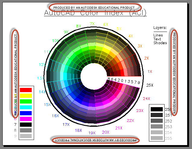Click the "9X" wheel label
Viewport: 192px width, 149px height.
pyautogui.click(x=66, y=32)
